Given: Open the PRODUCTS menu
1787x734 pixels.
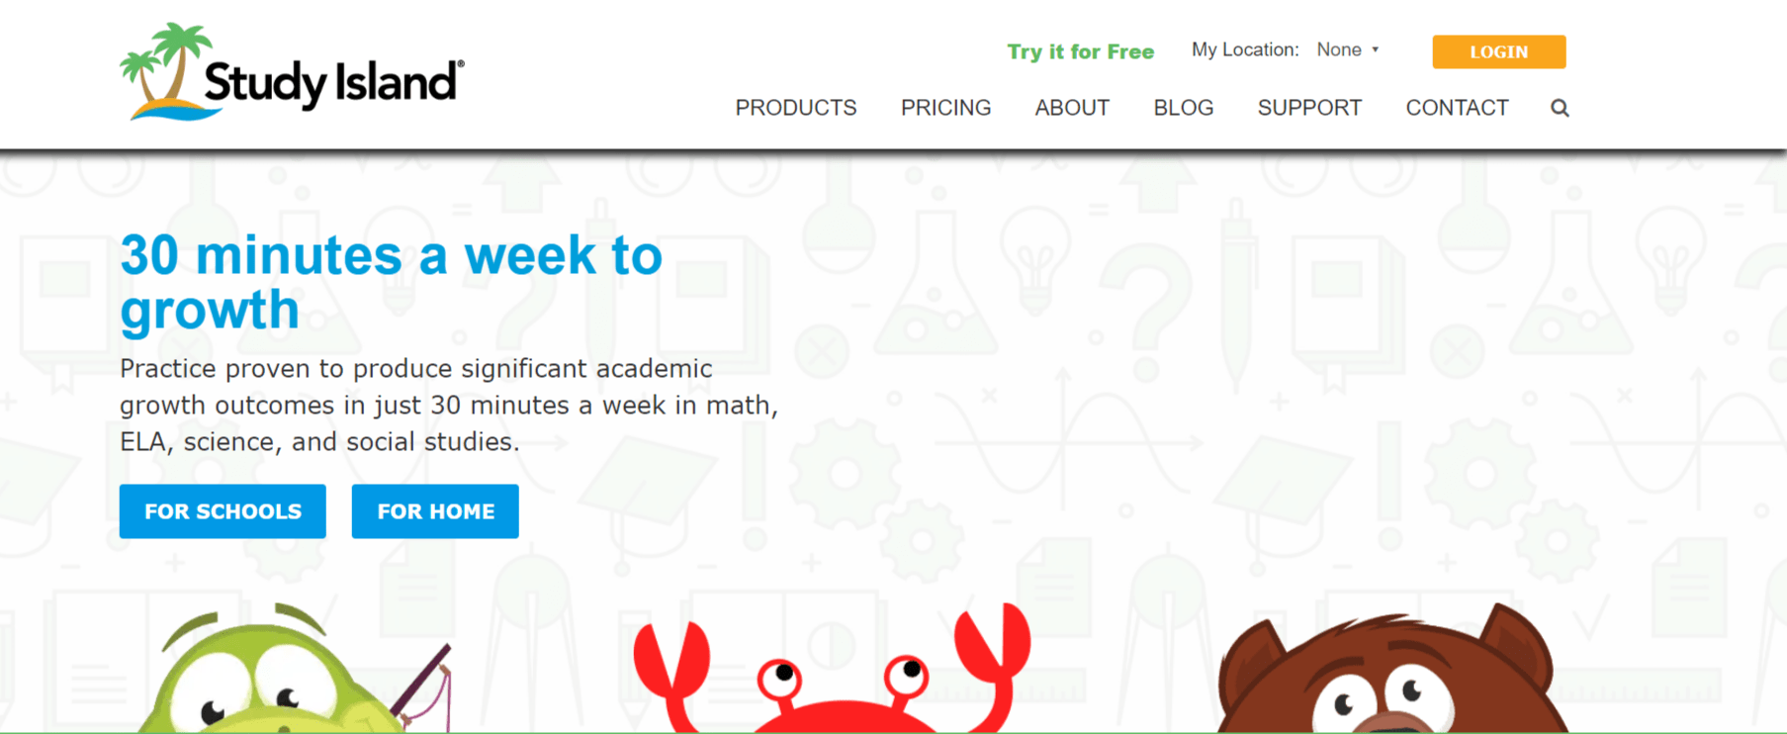Looking at the screenshot, I should tap(796, 108).
